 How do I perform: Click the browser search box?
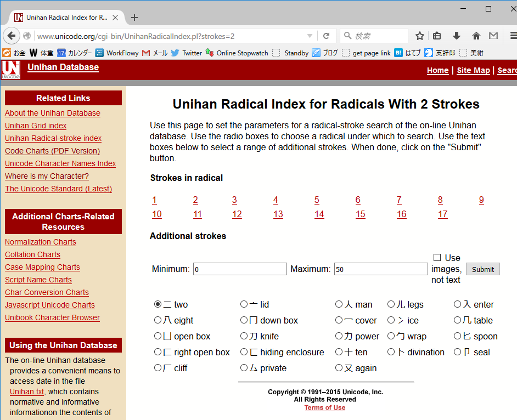pyautogui.click(x=374, y=36)
